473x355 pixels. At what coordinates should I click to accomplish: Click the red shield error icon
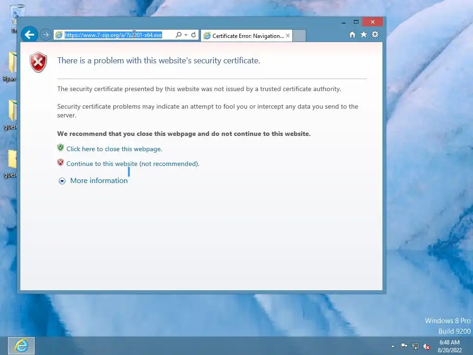click(x=38, y=62)
